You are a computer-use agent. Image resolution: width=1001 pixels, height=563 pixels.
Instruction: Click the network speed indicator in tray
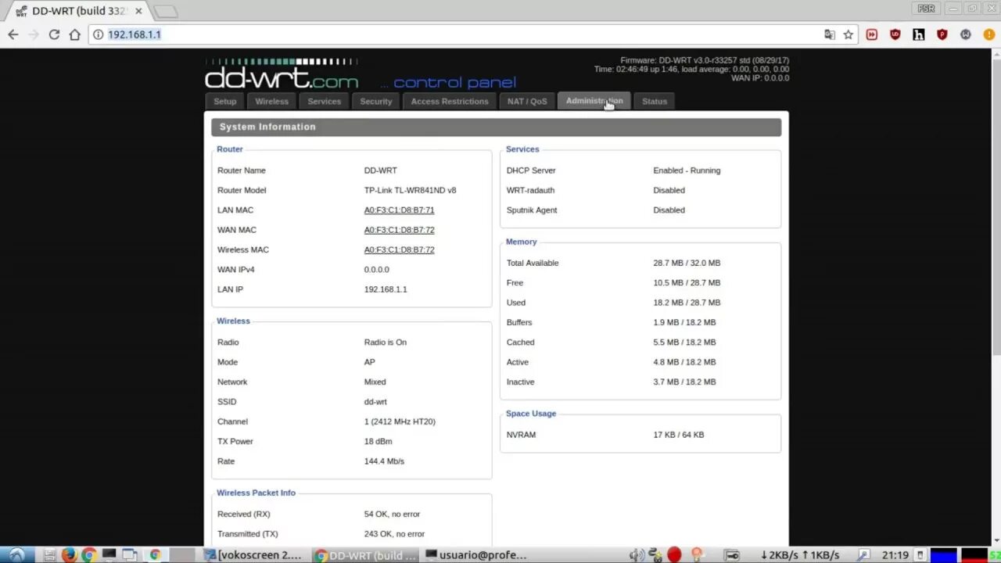pyautogui.click(x=799, y=555)
